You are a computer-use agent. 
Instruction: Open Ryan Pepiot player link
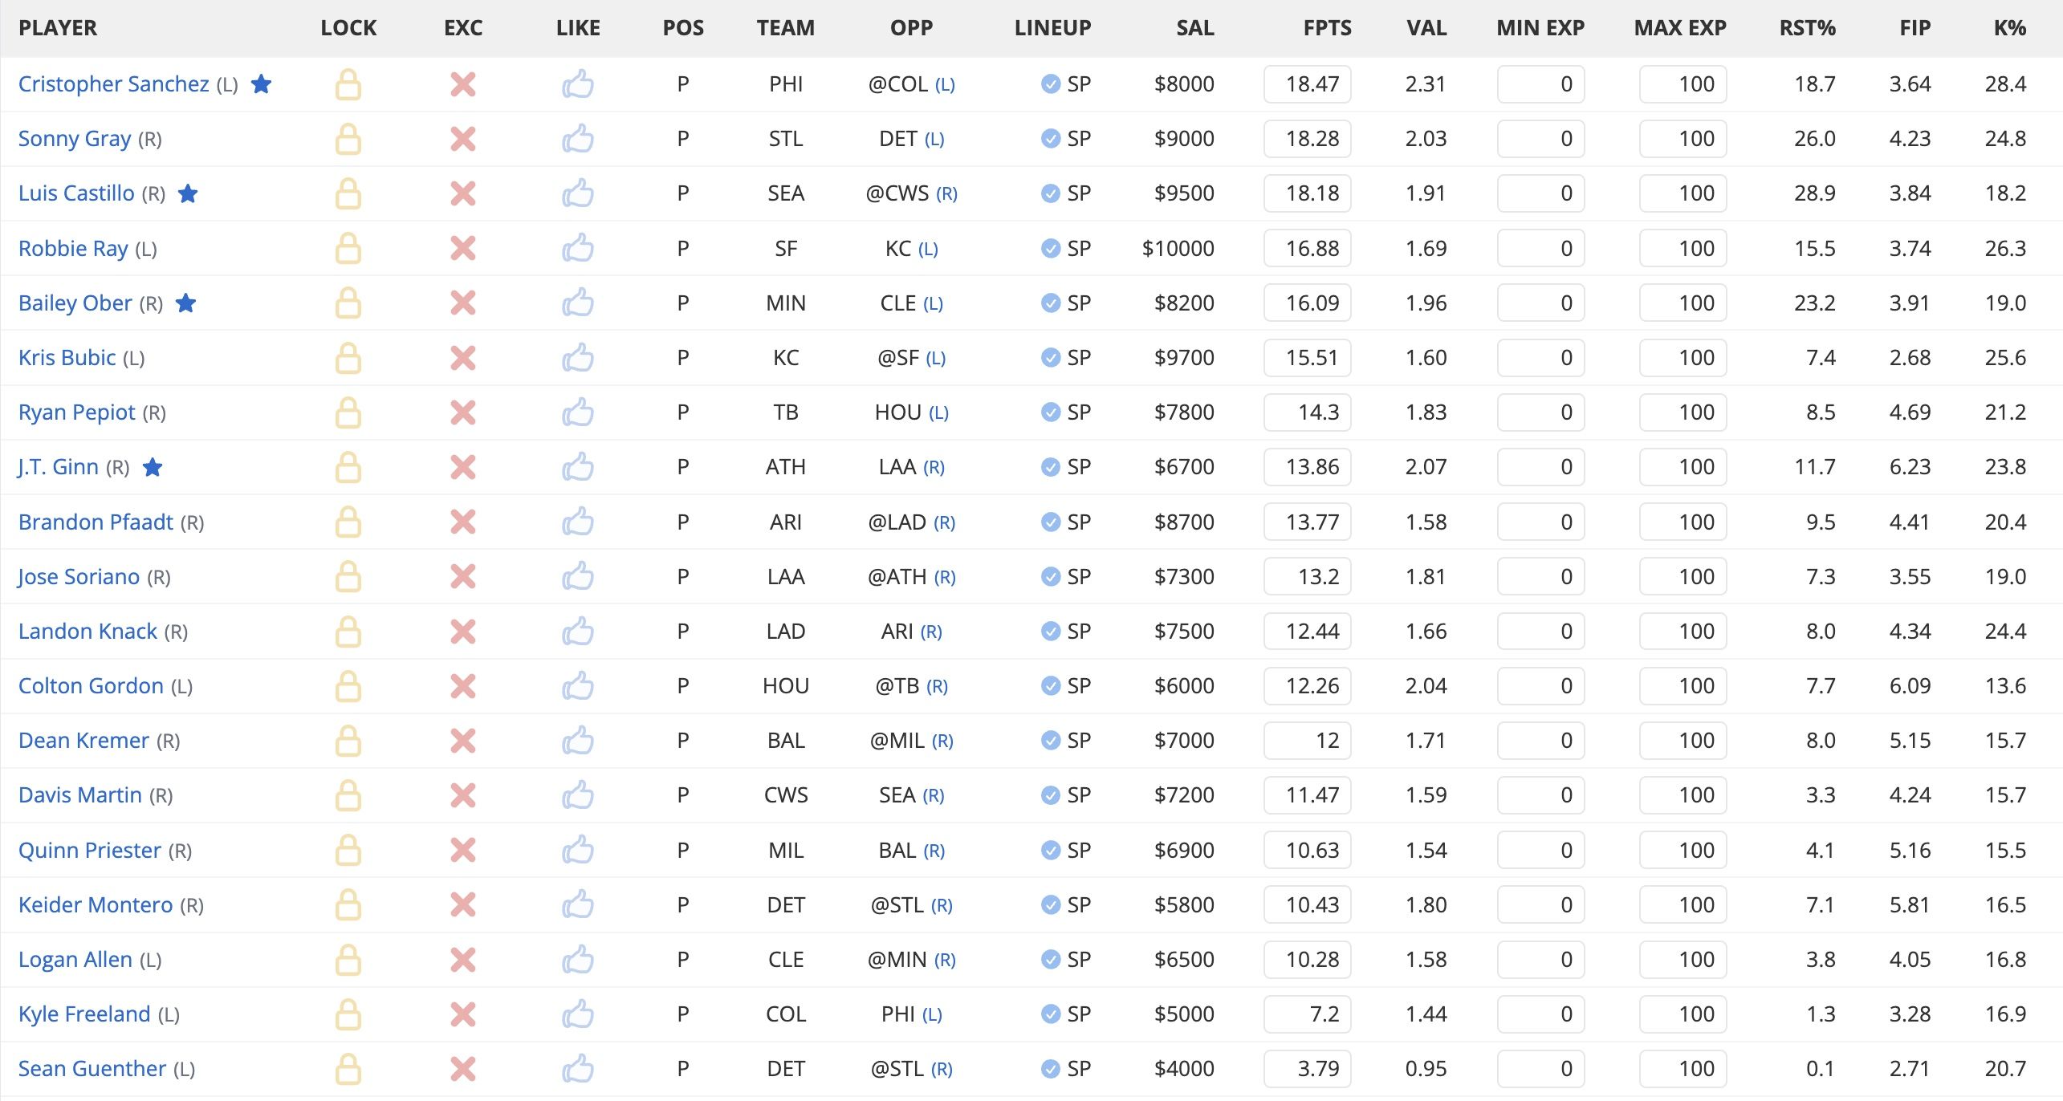click(x=77, y=412)
